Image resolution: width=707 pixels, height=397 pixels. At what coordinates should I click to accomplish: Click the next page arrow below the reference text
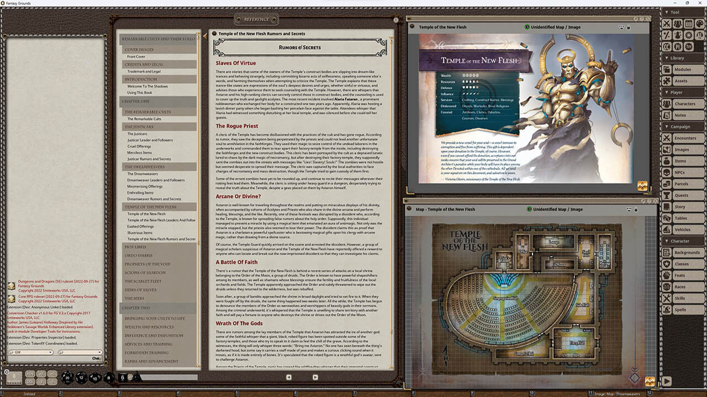315,377
